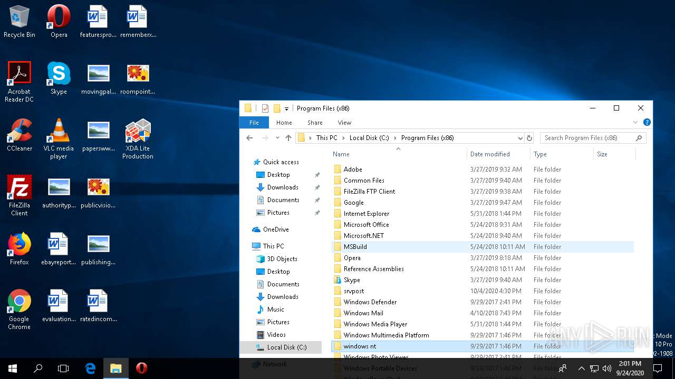The height and width of the screenshot is (379, 675).
Task: Launch FileZilla Client desktop shortcut
Action: 20,195
